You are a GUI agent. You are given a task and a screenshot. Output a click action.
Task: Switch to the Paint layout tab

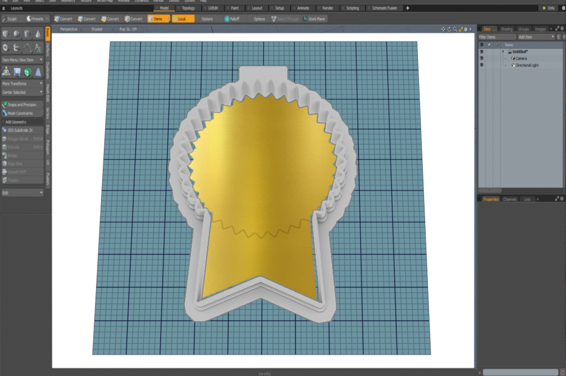(x=234, y=8)
